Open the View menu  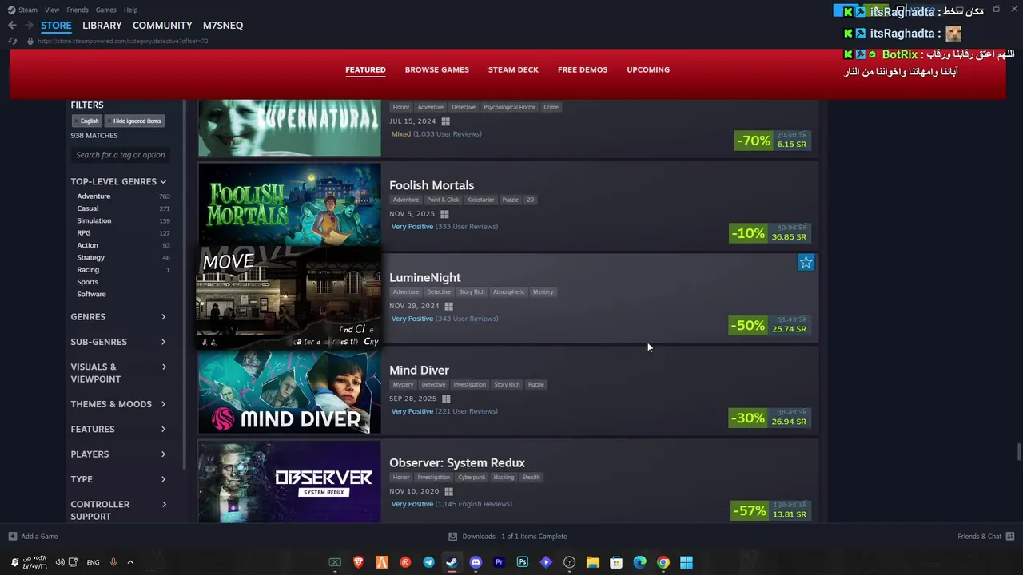click(52, 10)
